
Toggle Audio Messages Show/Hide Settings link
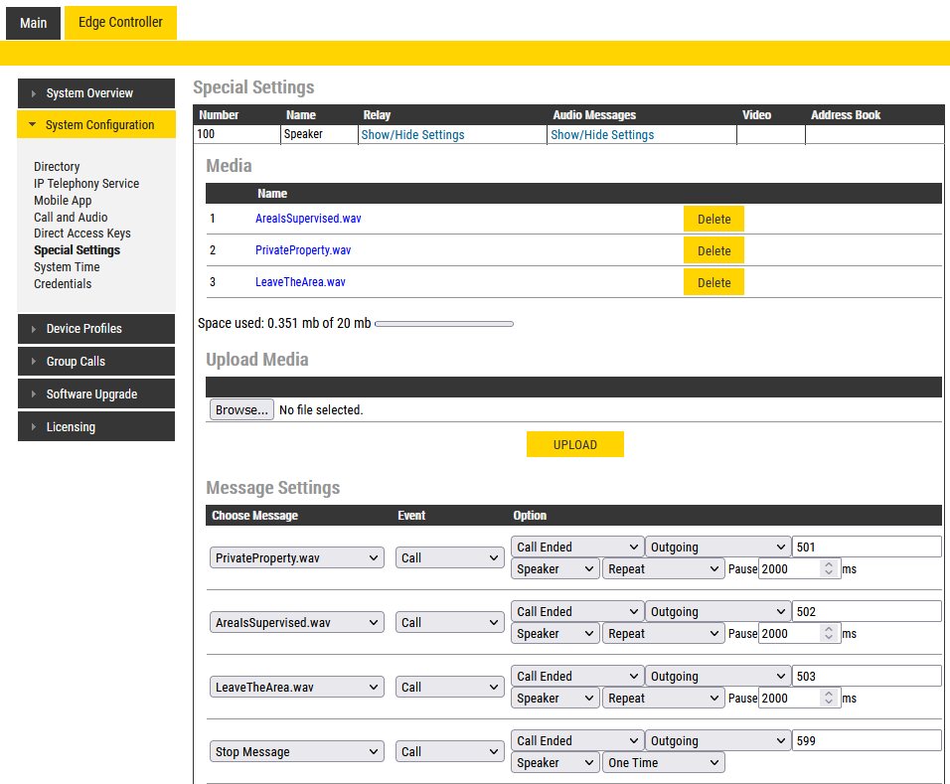tap(602, 135)
